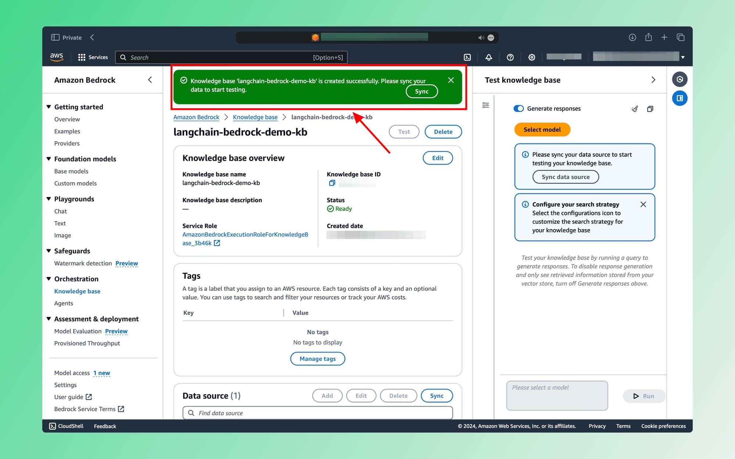Select the Amazon Bedrock breadcrumb link
Image resolution: width=735 pixels, height=459 pixels.
196,117
